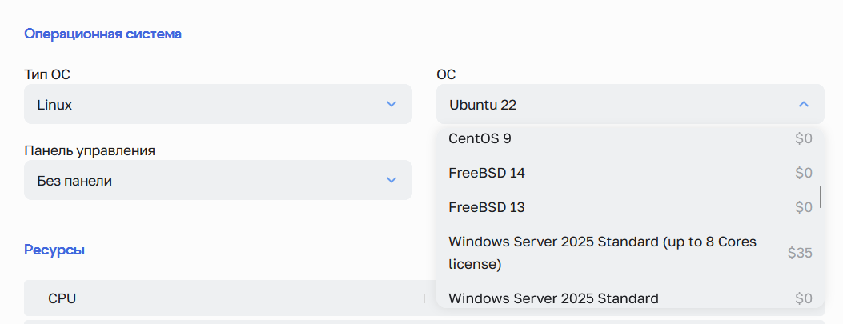
Task: Choose the $0 Windows Server 2025 Standard option
Action: 553,298
